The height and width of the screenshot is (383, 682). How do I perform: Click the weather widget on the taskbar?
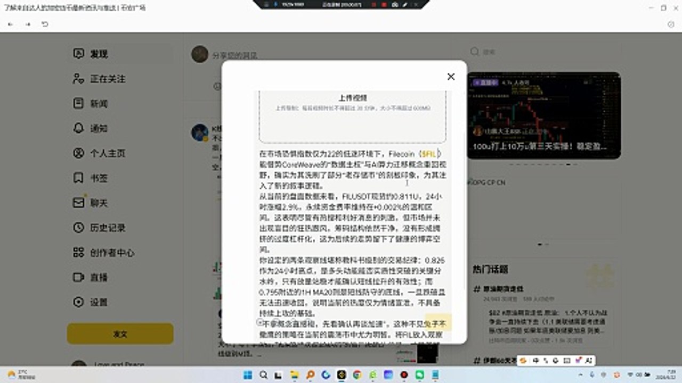tap(21, 375)
